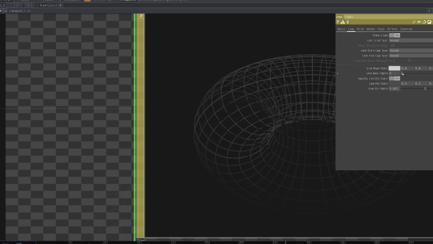Image resolution: width=433 pixels, height=244 pixels.
Task: Switch to the Vector parameter page
Action: 371,29
